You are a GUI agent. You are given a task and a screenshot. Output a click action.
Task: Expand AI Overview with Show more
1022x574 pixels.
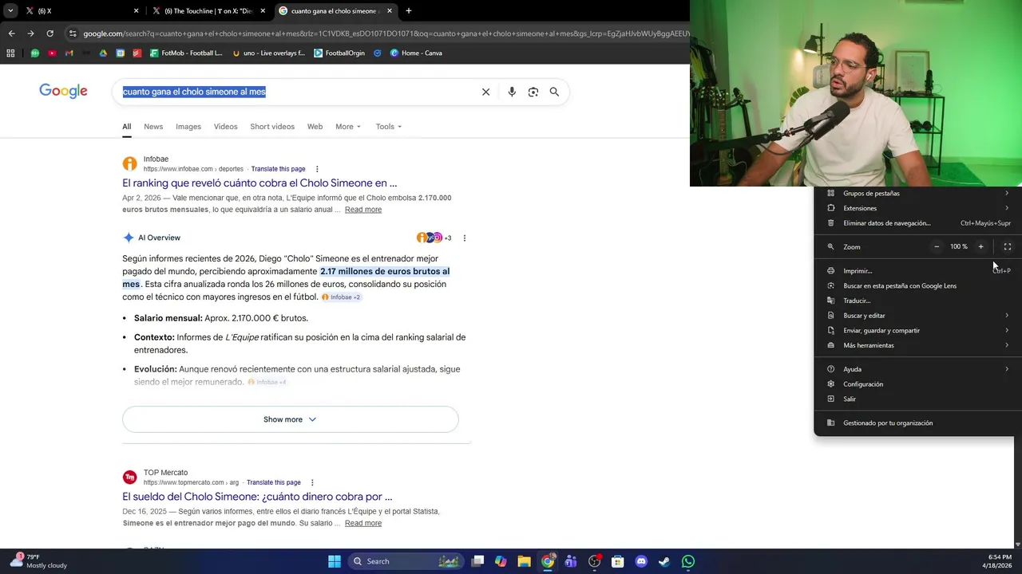(x=291, y=419)
